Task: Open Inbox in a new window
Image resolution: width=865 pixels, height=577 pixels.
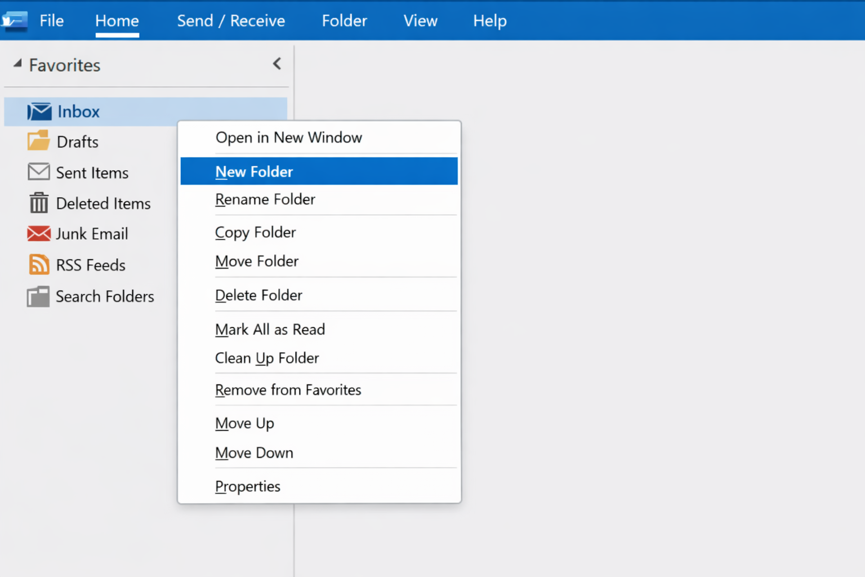Action: tap(288, 137)
